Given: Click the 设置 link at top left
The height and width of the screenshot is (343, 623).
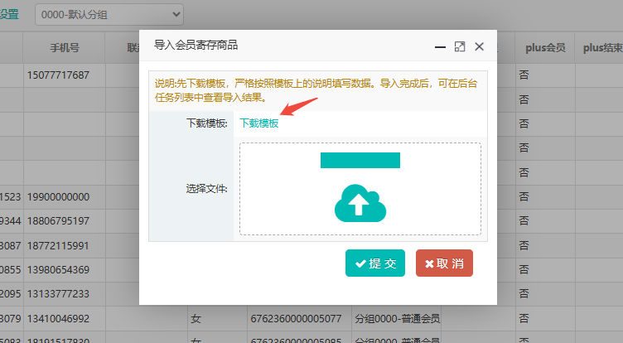Looking at the screenshot, I should pos(9,14).
